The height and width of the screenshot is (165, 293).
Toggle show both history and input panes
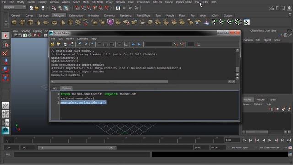(x=112, y=44)
